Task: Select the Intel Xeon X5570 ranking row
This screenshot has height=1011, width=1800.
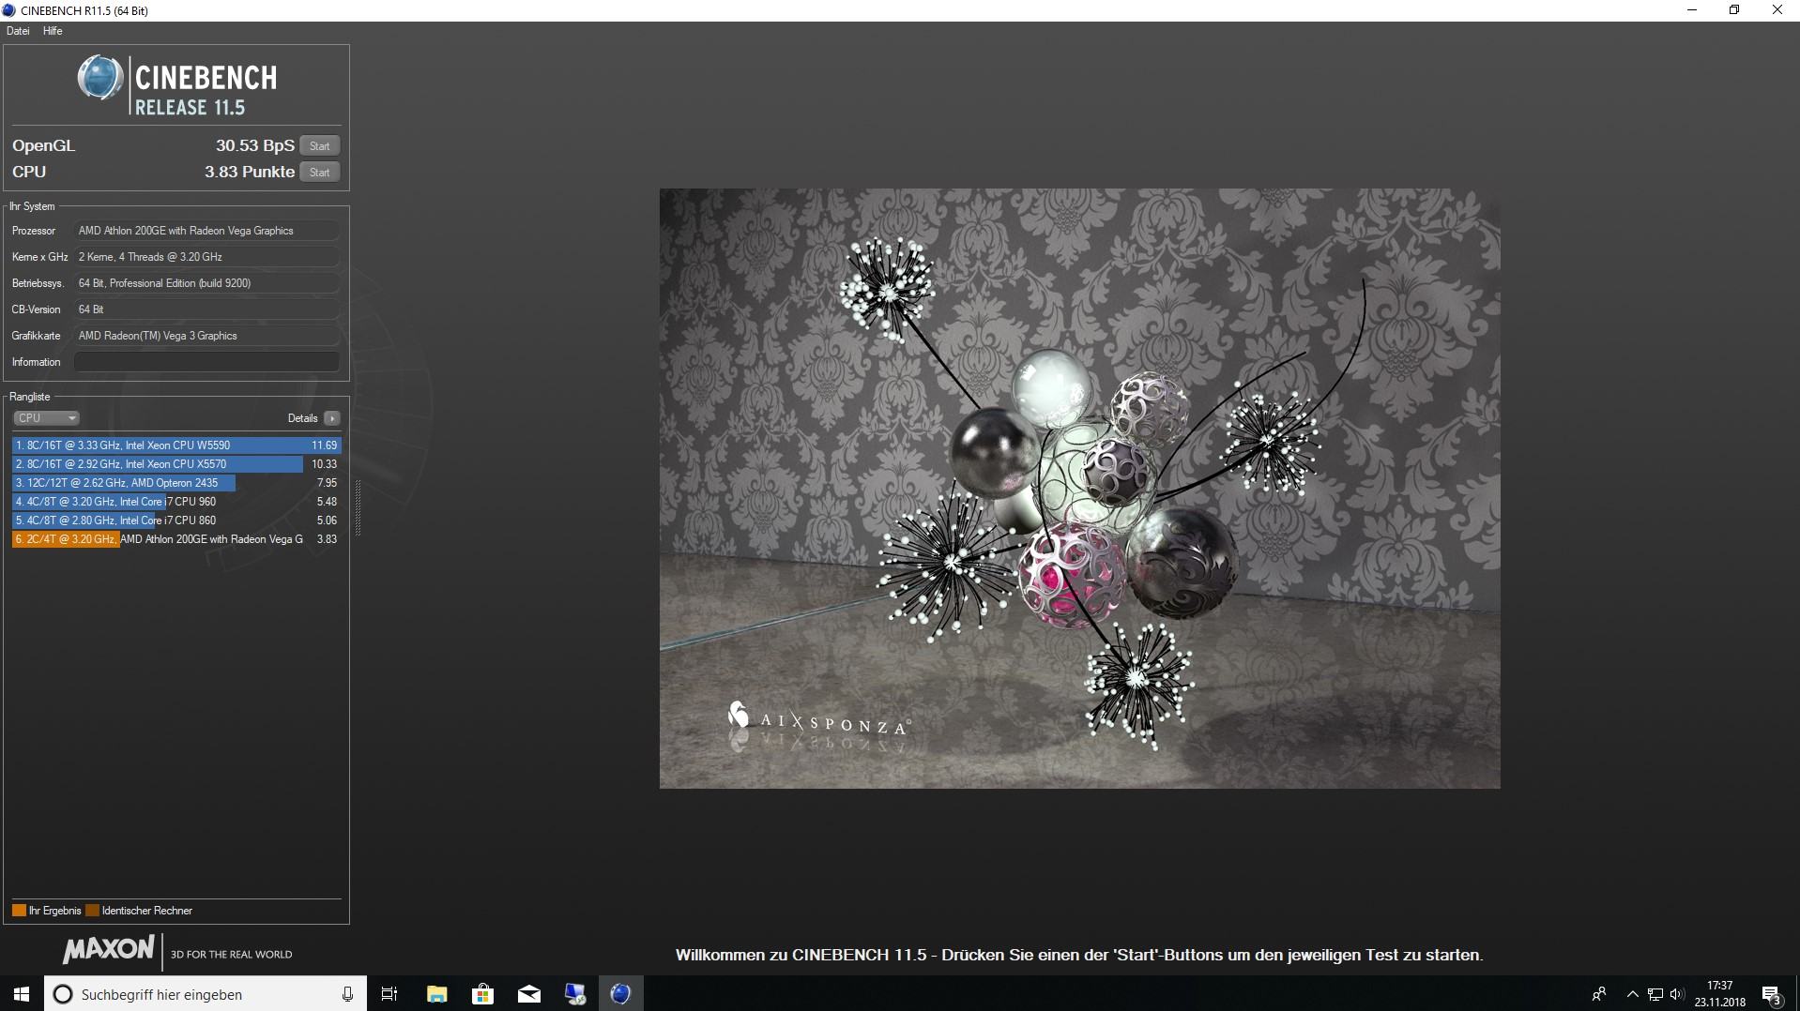Action: [x=176, y=464]
